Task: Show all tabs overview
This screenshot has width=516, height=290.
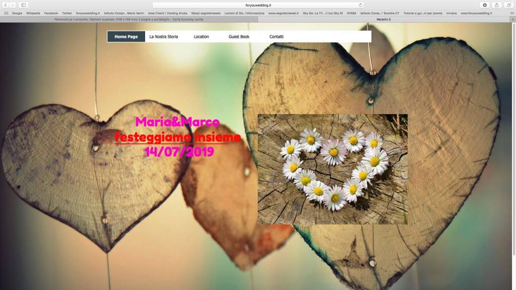Action: [509, 5]
